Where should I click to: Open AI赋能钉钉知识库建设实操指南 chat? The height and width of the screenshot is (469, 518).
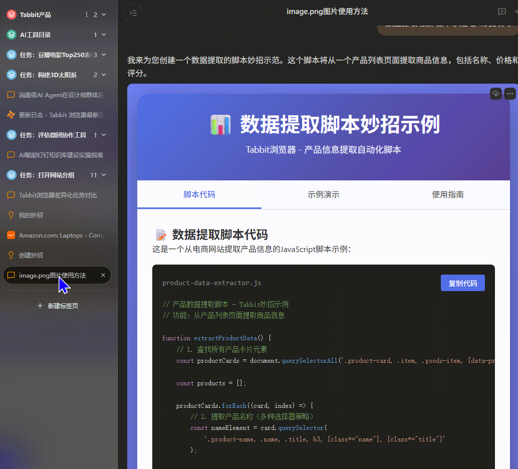pos(57,155)
